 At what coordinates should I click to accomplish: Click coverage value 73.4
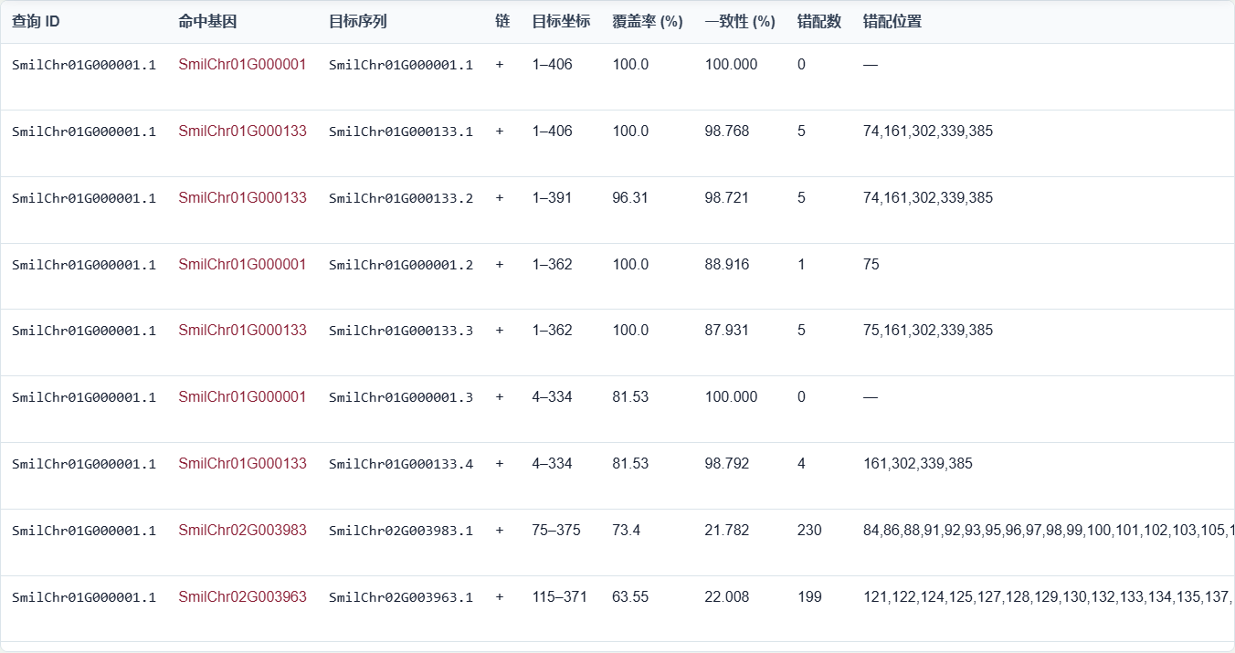pos(627,531)
